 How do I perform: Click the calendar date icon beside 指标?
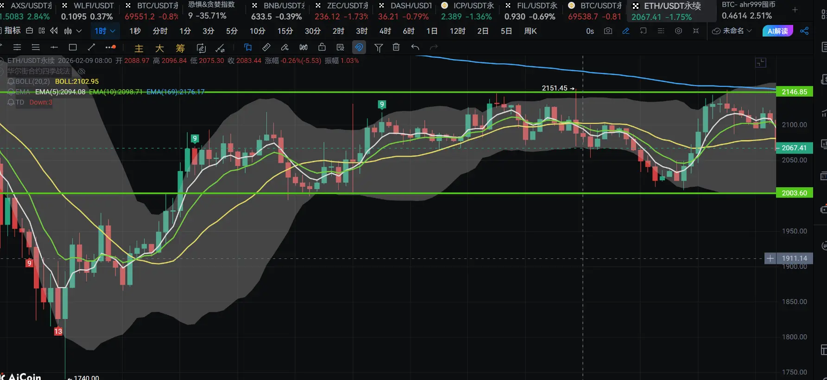point(29,31)
